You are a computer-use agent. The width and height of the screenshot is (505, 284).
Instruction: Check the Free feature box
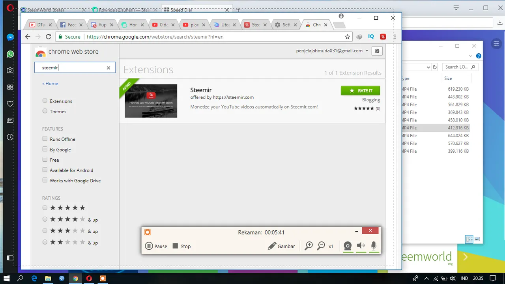[x=45, y=159]
